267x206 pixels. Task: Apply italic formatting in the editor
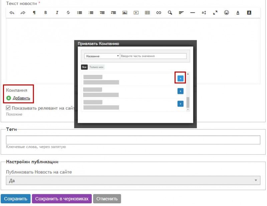click(57, 13)
